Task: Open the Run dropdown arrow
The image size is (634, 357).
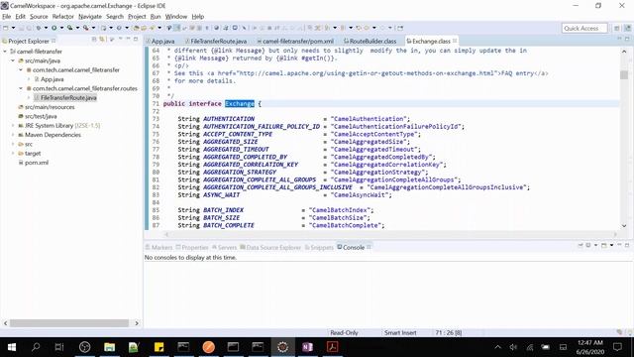Action: click(61, 28)
